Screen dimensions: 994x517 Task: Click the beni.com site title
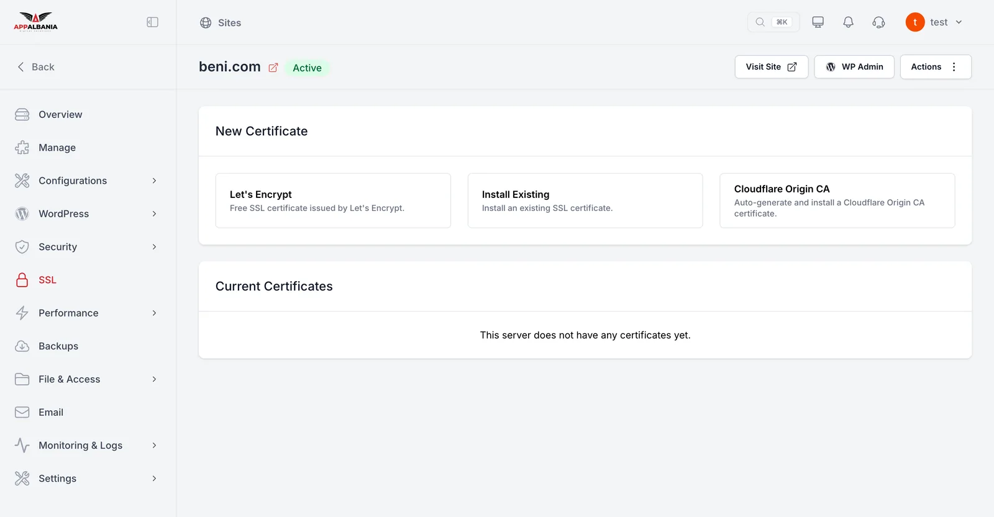pos(230,67)
